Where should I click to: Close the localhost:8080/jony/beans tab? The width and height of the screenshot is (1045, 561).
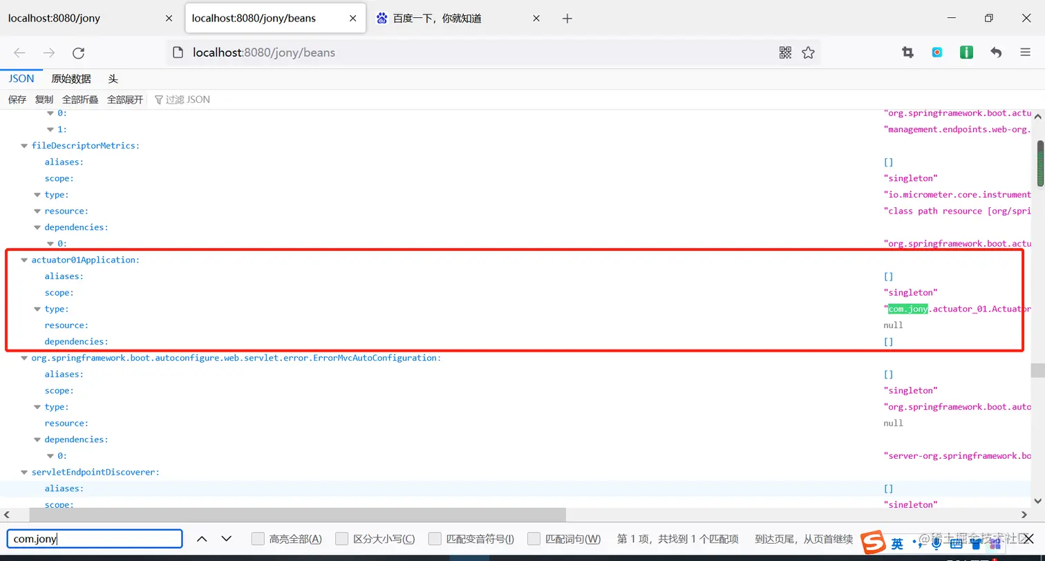point(353,19)
